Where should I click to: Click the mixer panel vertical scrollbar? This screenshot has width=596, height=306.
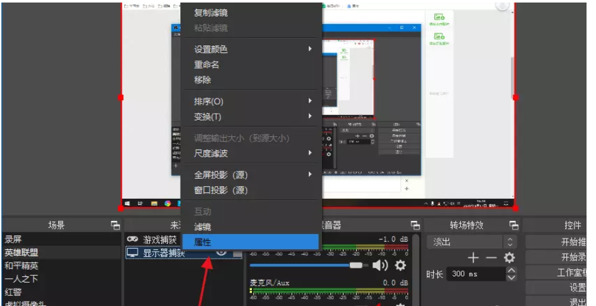416,269
